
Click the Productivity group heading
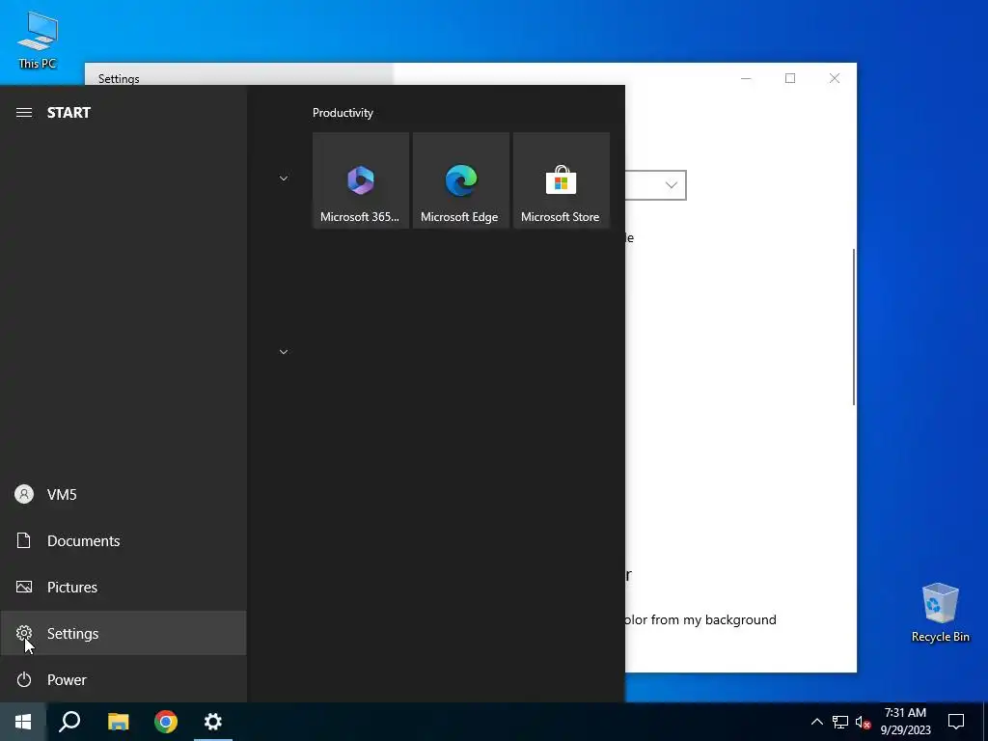[343, 113]
